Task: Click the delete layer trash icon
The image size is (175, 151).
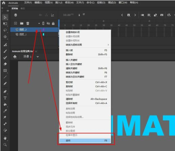Action: click(x=28, y=24)
